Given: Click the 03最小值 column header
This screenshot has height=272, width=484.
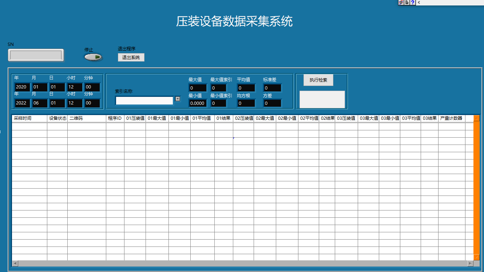Looking at the screenshot, I should tap(390, 118).
